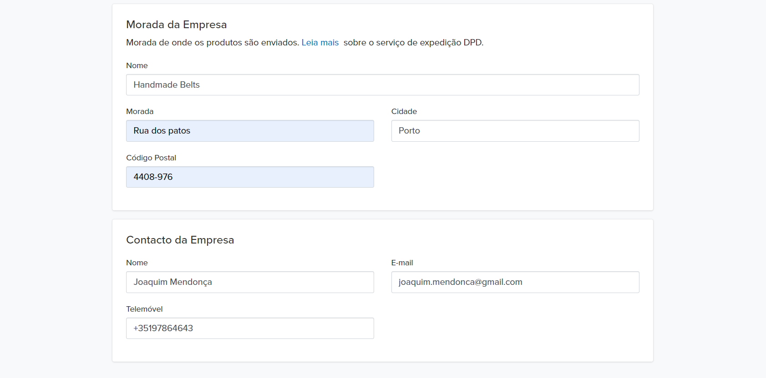The image size is (766, 378).
Task: Click the word DPD in the description
Action: click(x=472, y=43)
